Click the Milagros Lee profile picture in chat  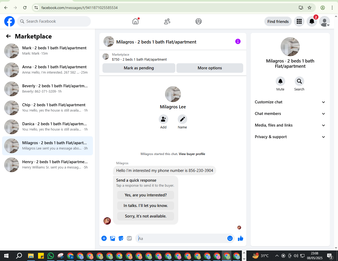[173, 94]
